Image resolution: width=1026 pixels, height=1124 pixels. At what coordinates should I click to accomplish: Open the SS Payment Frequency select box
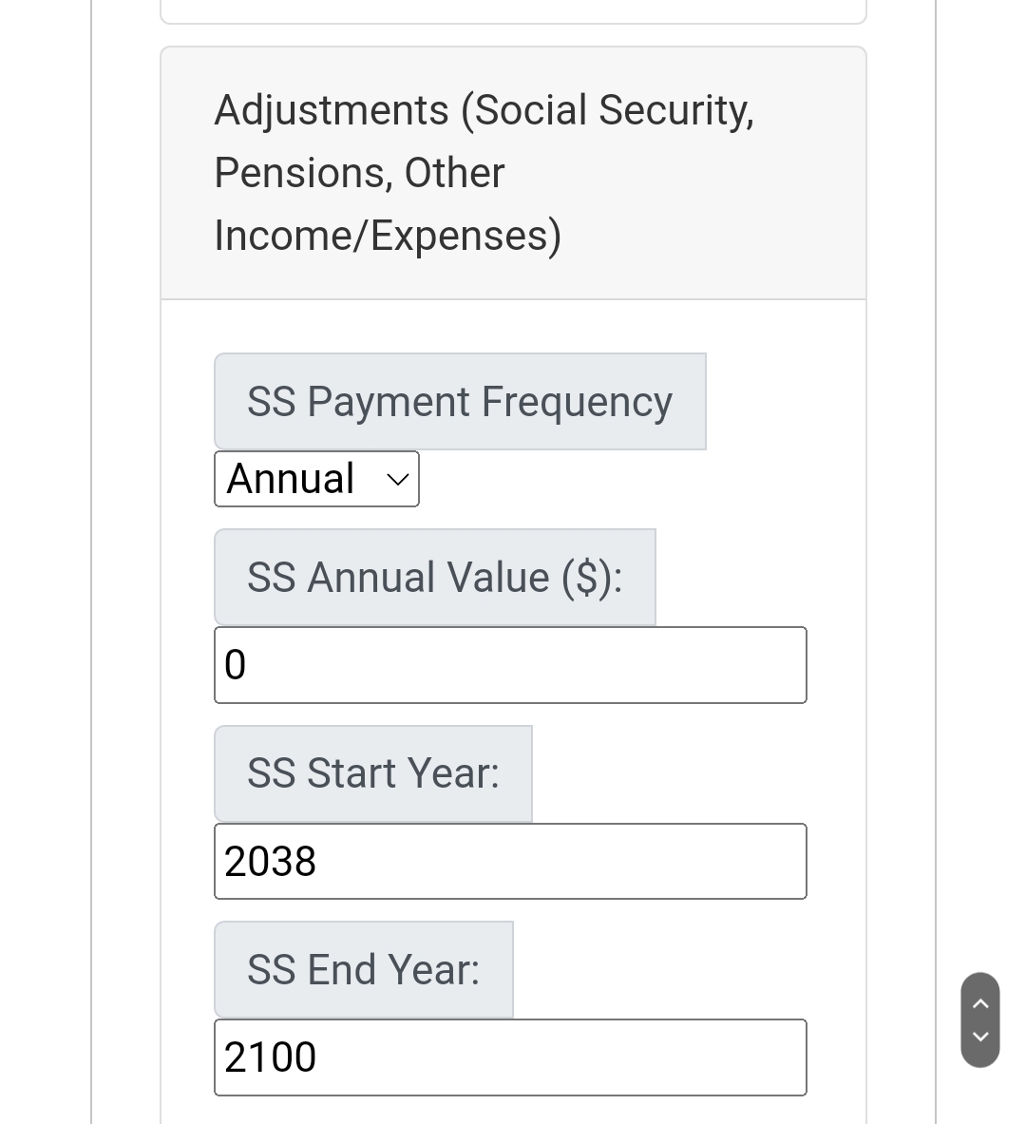(316, 479)
